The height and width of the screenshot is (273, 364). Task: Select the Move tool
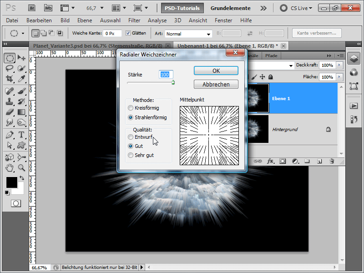pyautogui.click(x=21, y=58)
